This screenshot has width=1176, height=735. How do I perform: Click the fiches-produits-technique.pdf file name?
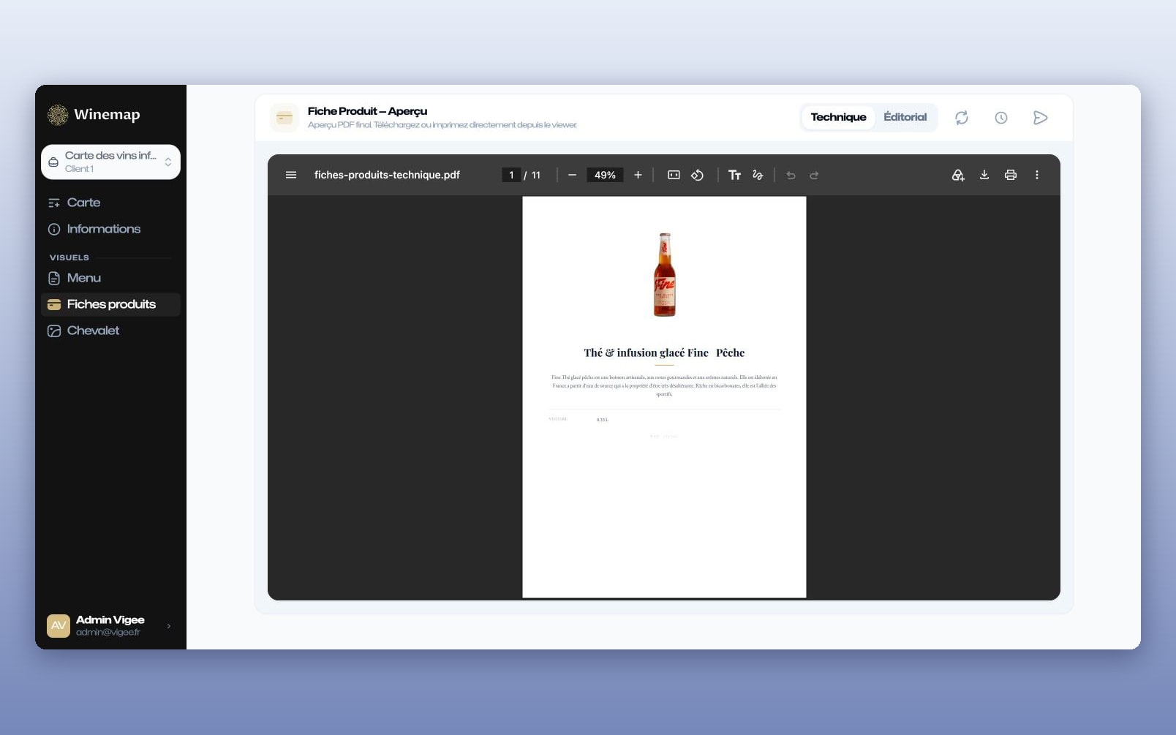pos(387,175)
